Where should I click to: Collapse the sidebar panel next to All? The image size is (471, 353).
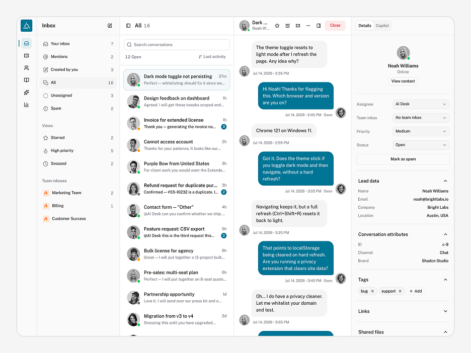pos(128,26)
